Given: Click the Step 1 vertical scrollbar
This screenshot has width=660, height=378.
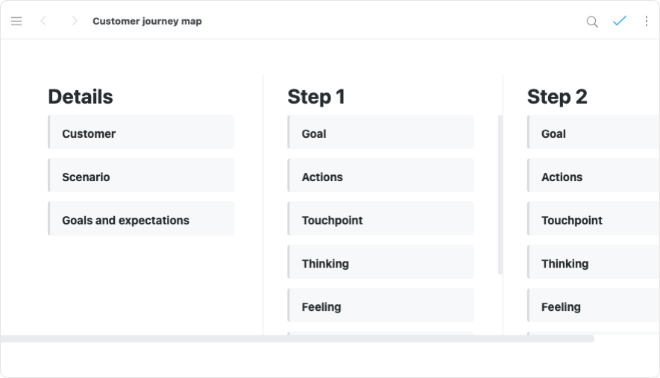Looking at the screenshot, I should (500, 194).
